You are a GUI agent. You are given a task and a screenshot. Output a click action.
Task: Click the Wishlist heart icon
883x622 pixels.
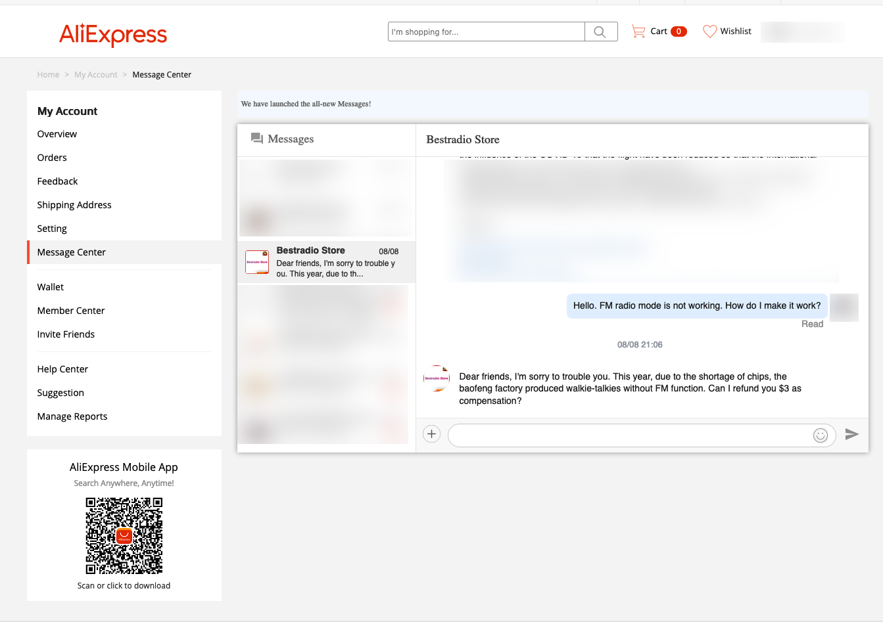(x=709, y=30)
